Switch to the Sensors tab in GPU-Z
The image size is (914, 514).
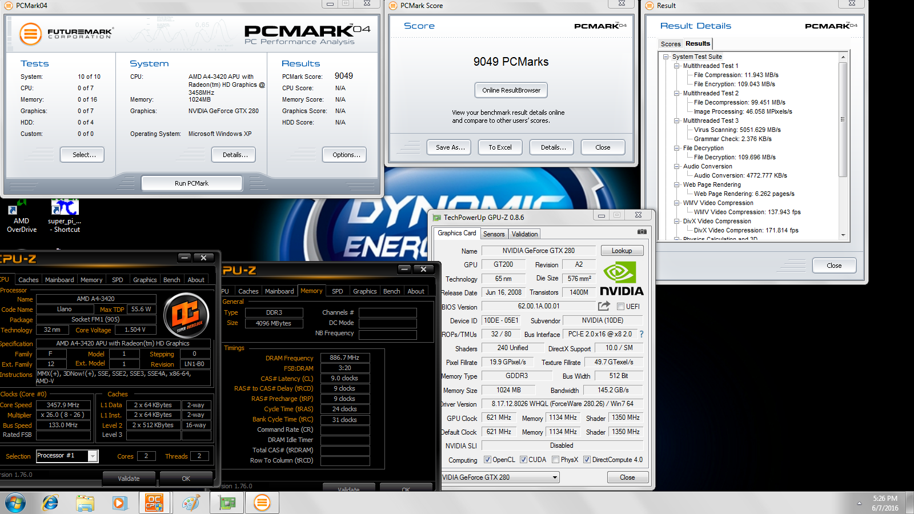[494, 234]
